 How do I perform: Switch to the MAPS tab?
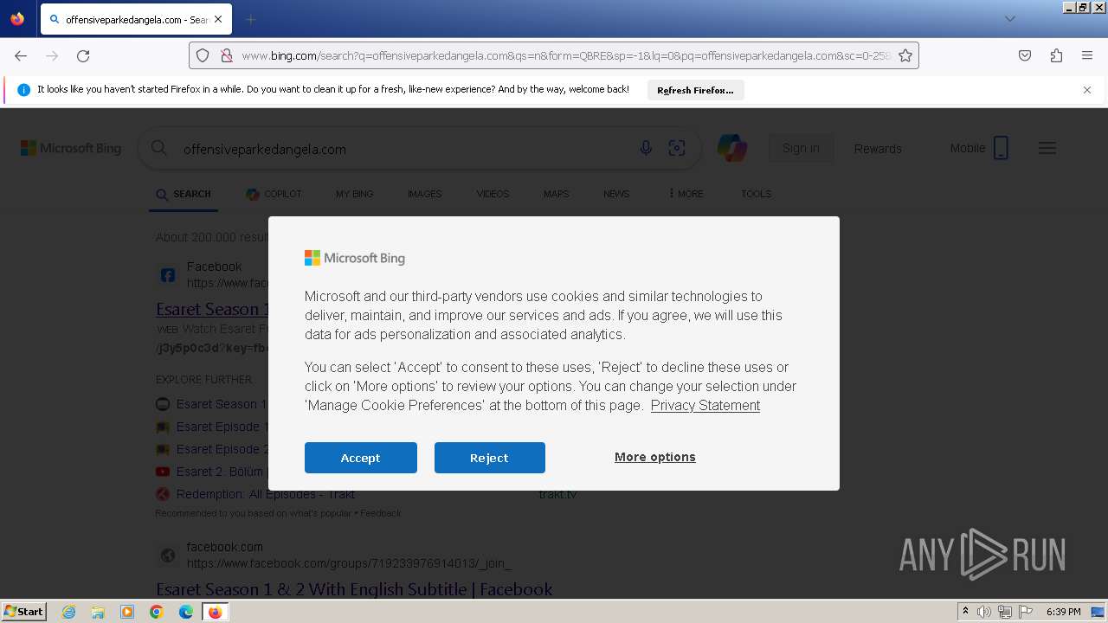[x=557, y=194]
